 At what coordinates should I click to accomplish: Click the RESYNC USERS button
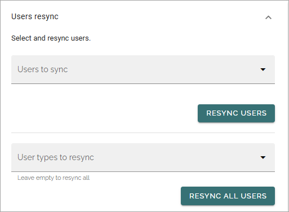(236, 113)
